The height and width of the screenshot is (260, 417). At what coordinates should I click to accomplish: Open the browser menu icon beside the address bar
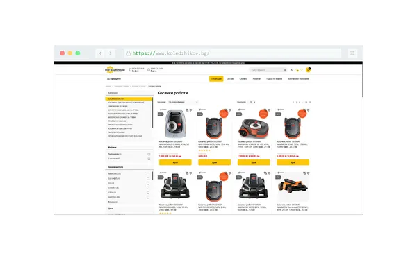pos(352,53)
